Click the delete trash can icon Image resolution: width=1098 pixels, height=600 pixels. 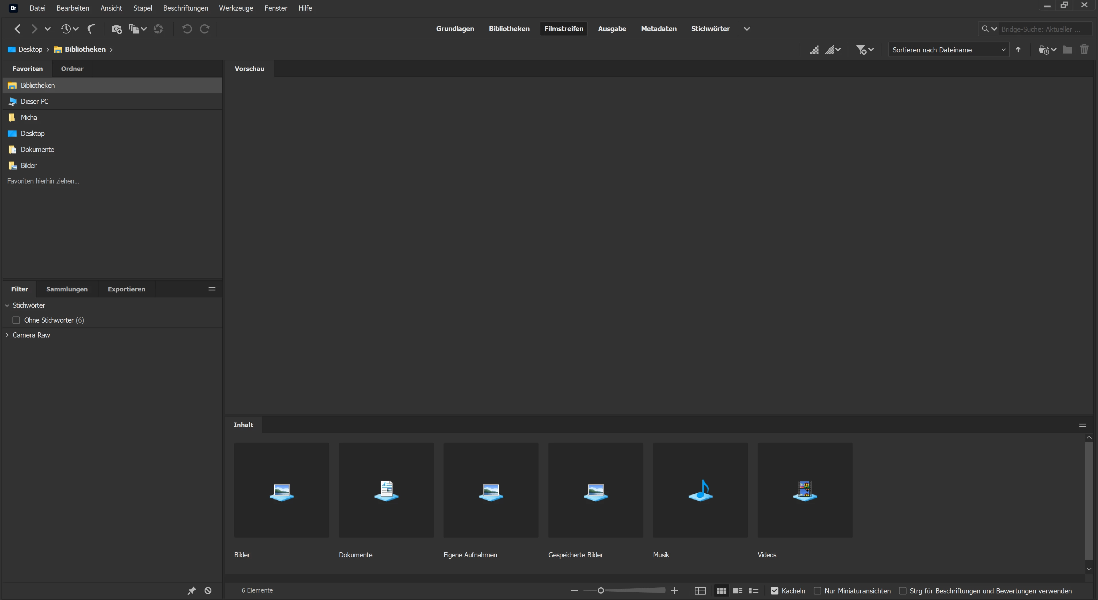point(1084,50)
